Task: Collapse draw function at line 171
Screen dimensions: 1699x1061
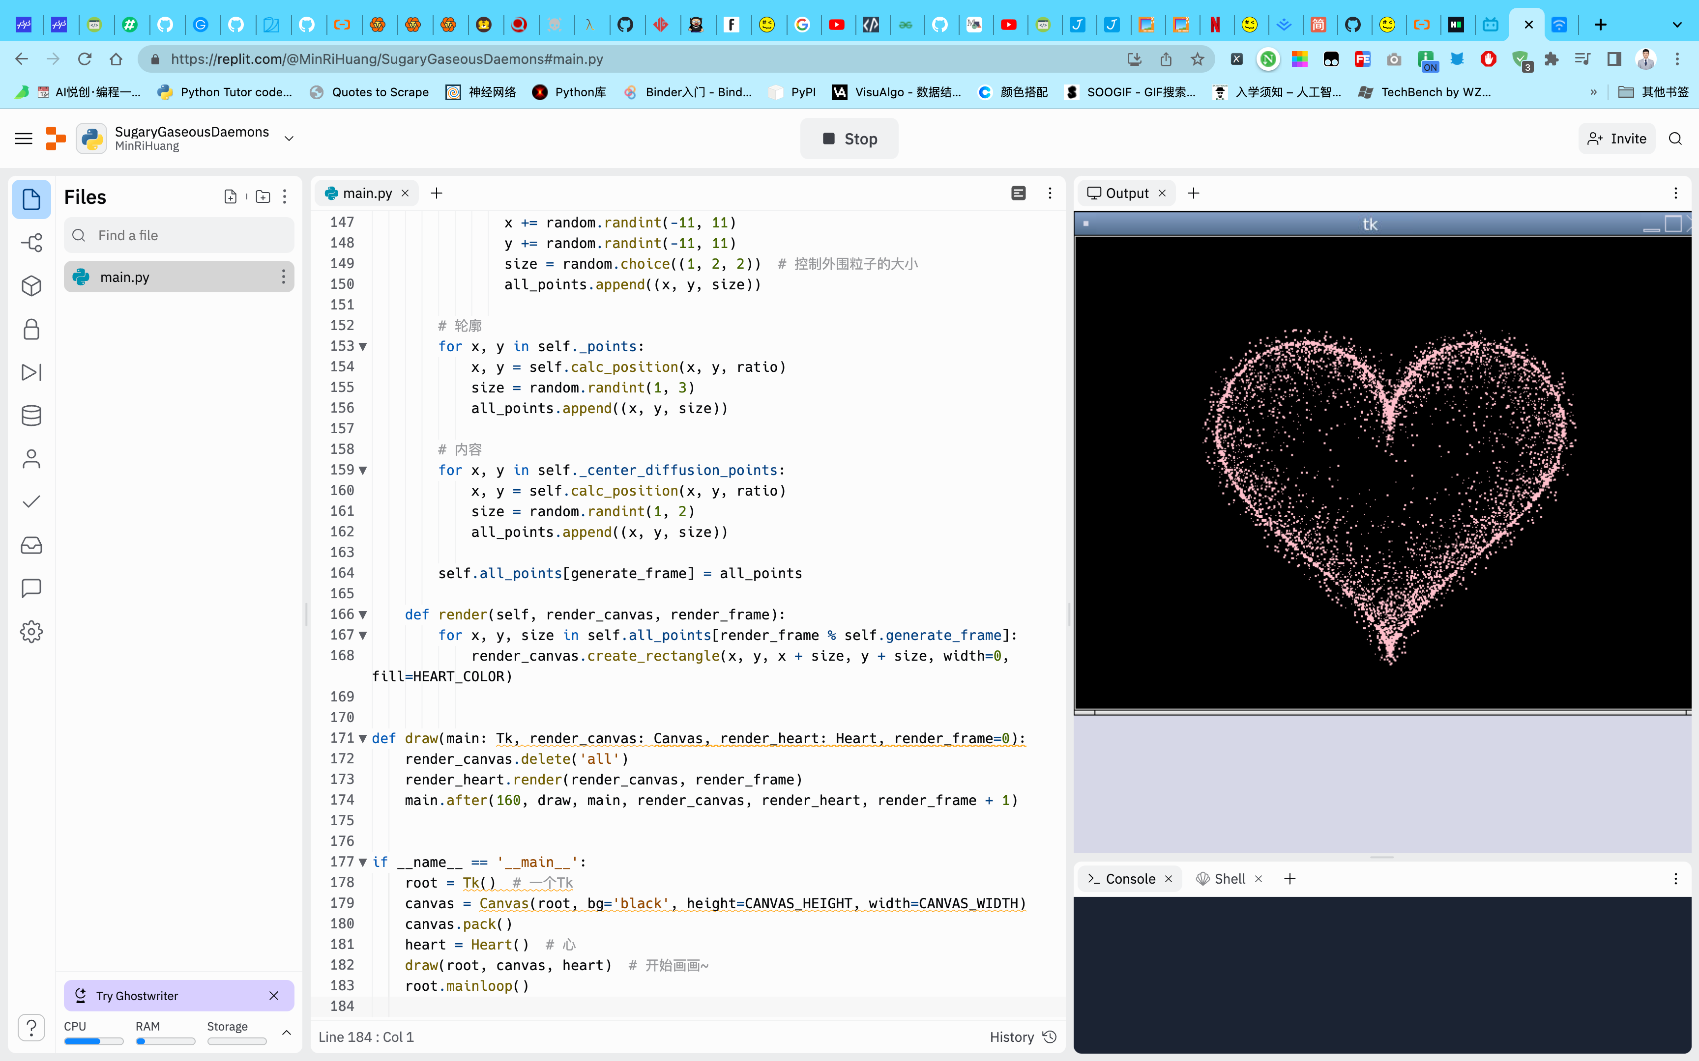Action: click(363, 738)
